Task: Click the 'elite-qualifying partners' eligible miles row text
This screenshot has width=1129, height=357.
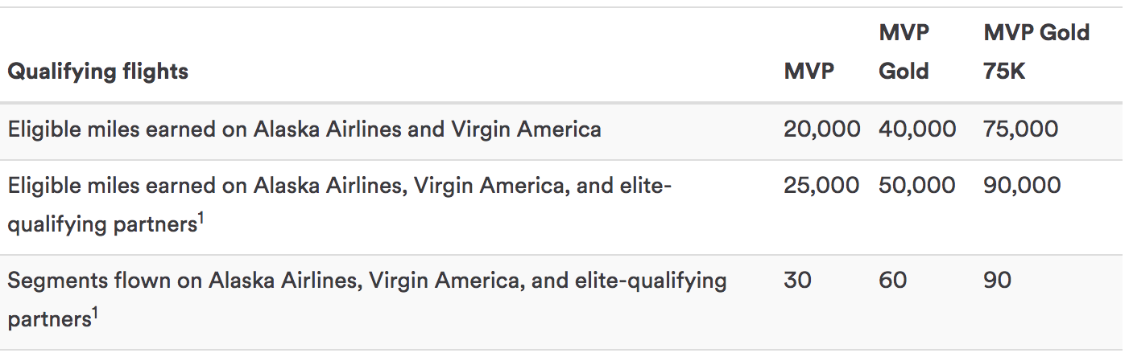Action: pos(340,205)
